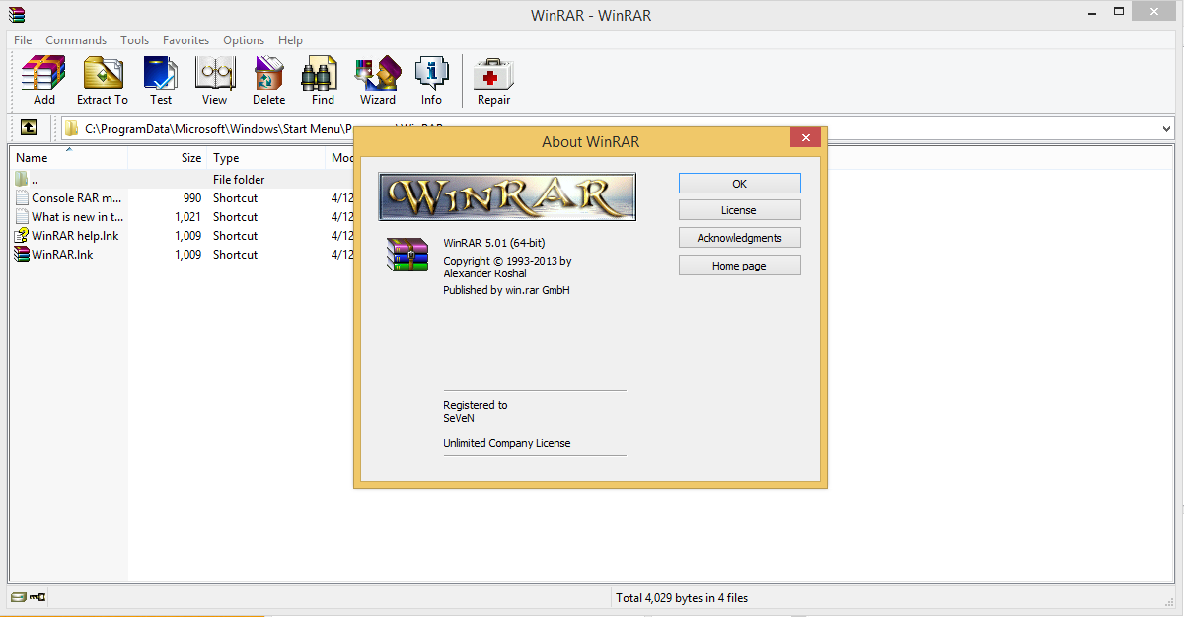The height and width of the screenshot is (617, 1184).
Task: Select 'WinRAR help.lnk' file name
Action: click(x=75, y=236)
